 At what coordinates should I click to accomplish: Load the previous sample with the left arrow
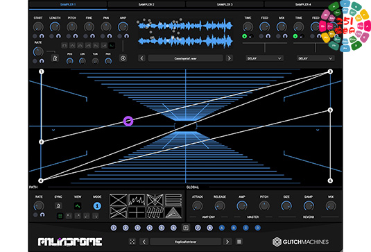point(141,58)
